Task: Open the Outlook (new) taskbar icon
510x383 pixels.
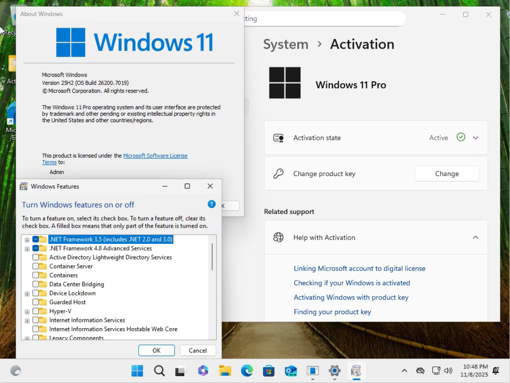Action: click(x=291, y=371)
